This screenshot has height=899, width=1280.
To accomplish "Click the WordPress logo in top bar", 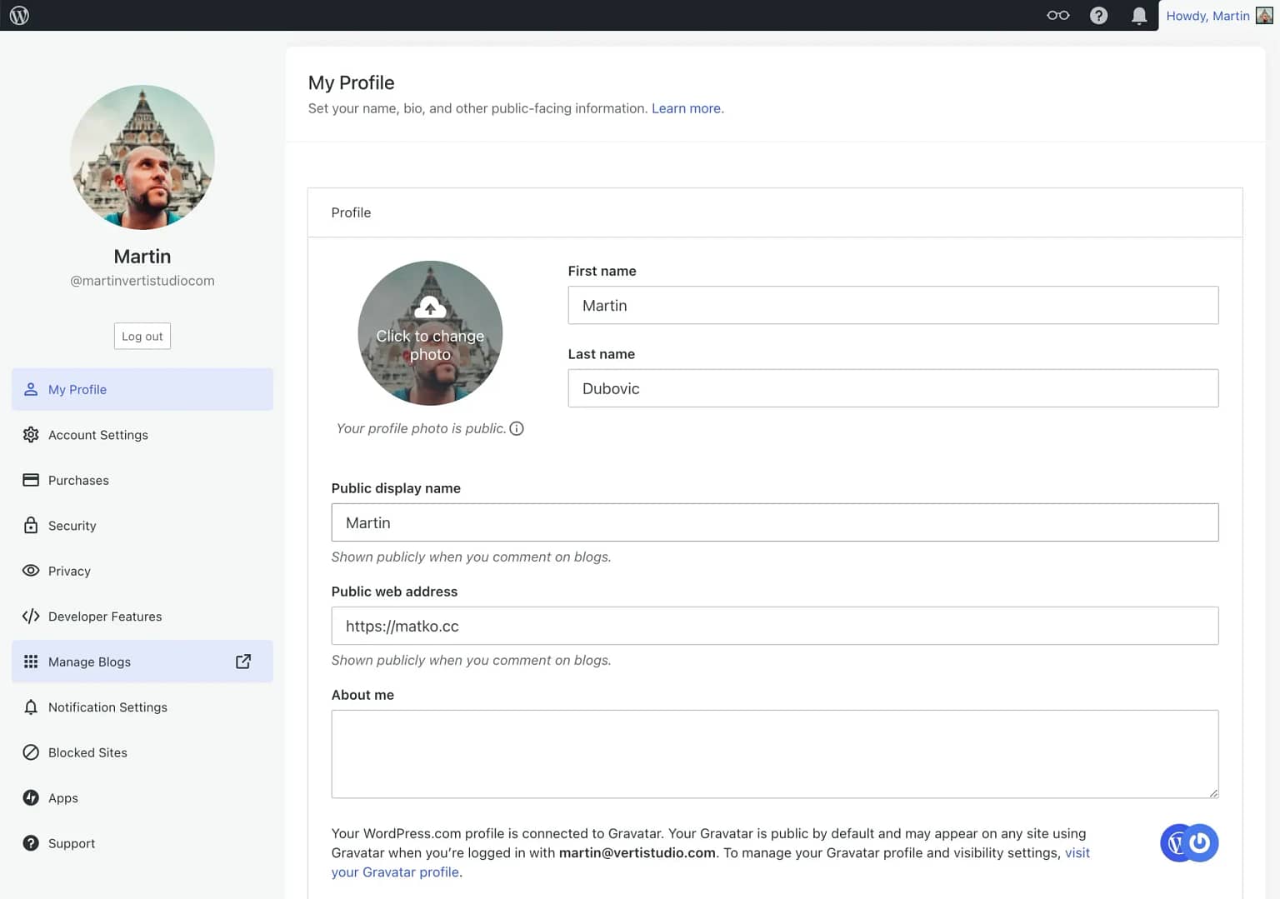I will pos(19,15).
